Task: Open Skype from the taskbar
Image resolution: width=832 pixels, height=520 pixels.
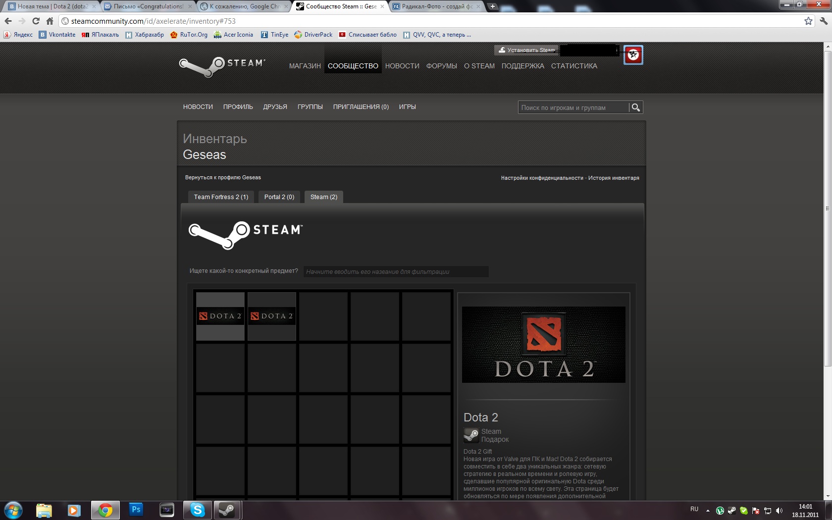Action: click(198, 510)
